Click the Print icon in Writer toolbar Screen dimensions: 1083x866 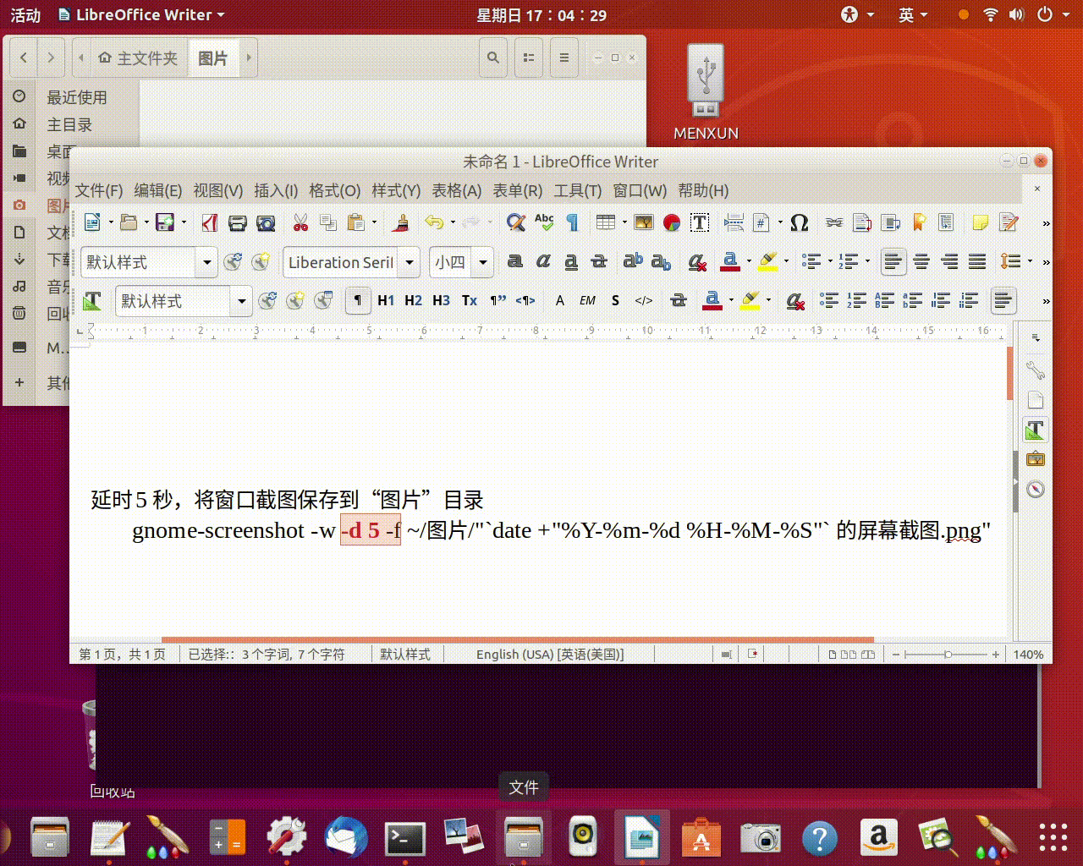[x=238, y=222]
